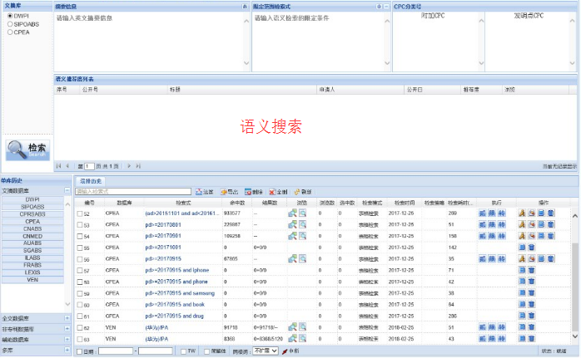Click the detail list icon in row 57
Screen dimensions: 581x358
tap(522, 271)
